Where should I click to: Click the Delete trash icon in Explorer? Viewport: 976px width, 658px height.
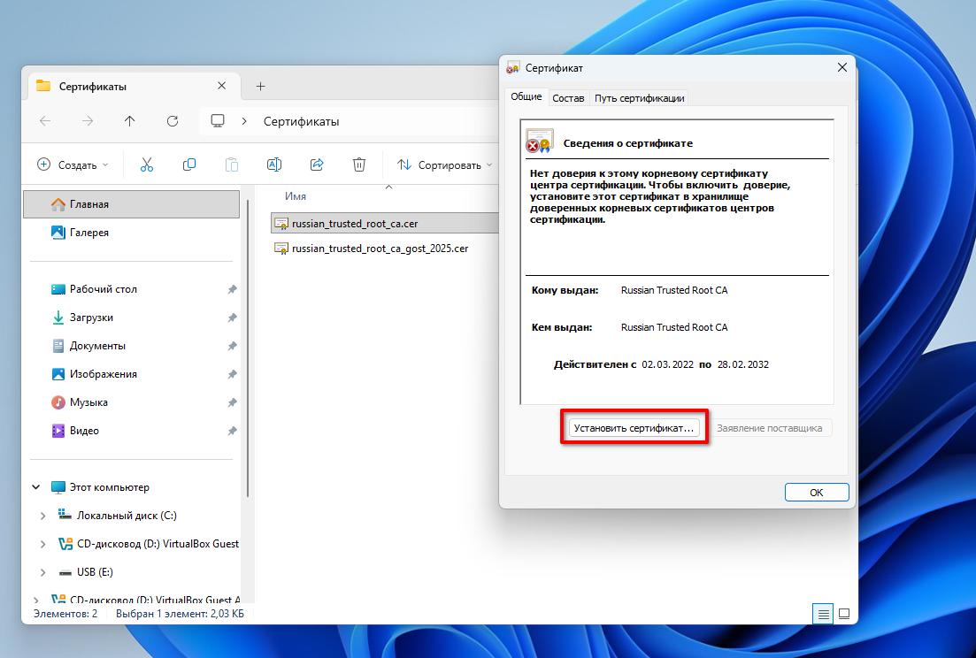point(359,164)
